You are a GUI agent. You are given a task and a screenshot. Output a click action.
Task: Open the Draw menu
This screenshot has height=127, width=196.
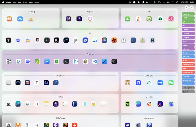(25, 2)
